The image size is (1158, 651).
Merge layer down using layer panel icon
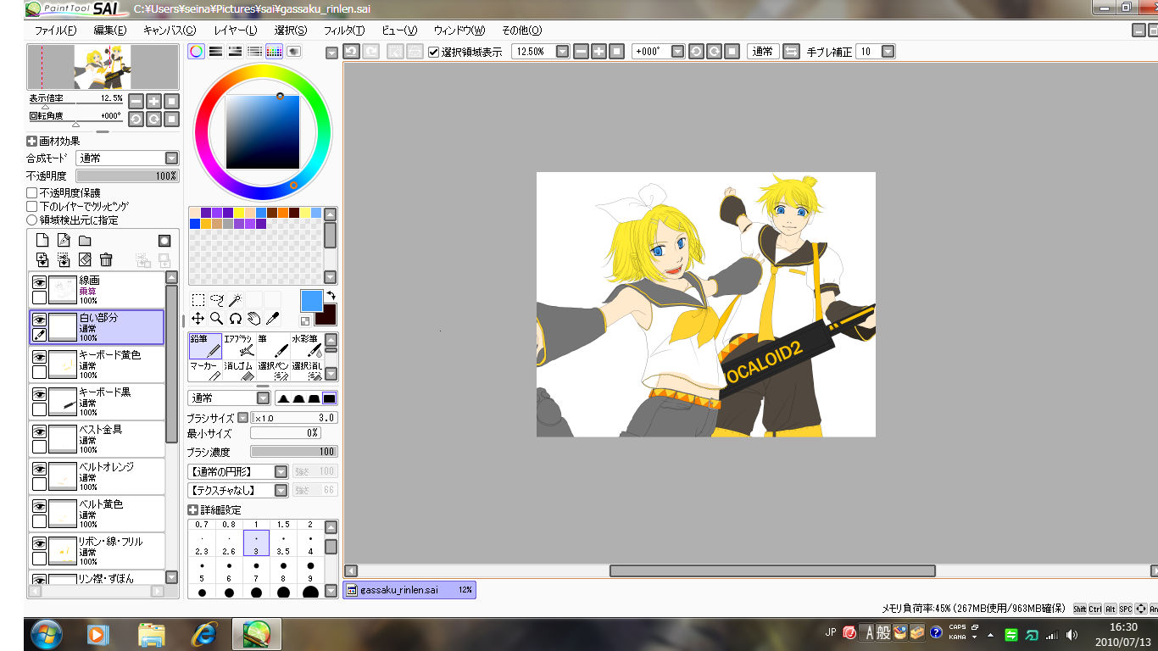[x=42, y=259]
